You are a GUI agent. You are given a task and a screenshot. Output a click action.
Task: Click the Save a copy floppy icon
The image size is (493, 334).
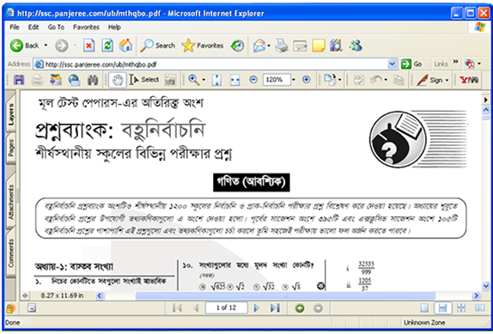pyautogui.click(x=19, y=80)
